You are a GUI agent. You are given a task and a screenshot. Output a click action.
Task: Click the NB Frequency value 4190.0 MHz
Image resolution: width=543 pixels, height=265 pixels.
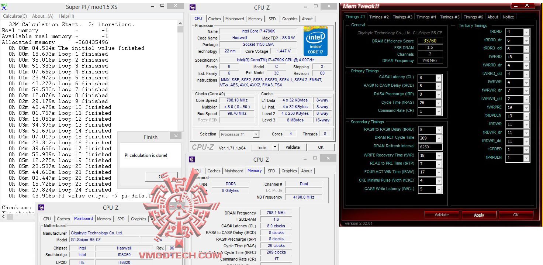click(304, 197)
